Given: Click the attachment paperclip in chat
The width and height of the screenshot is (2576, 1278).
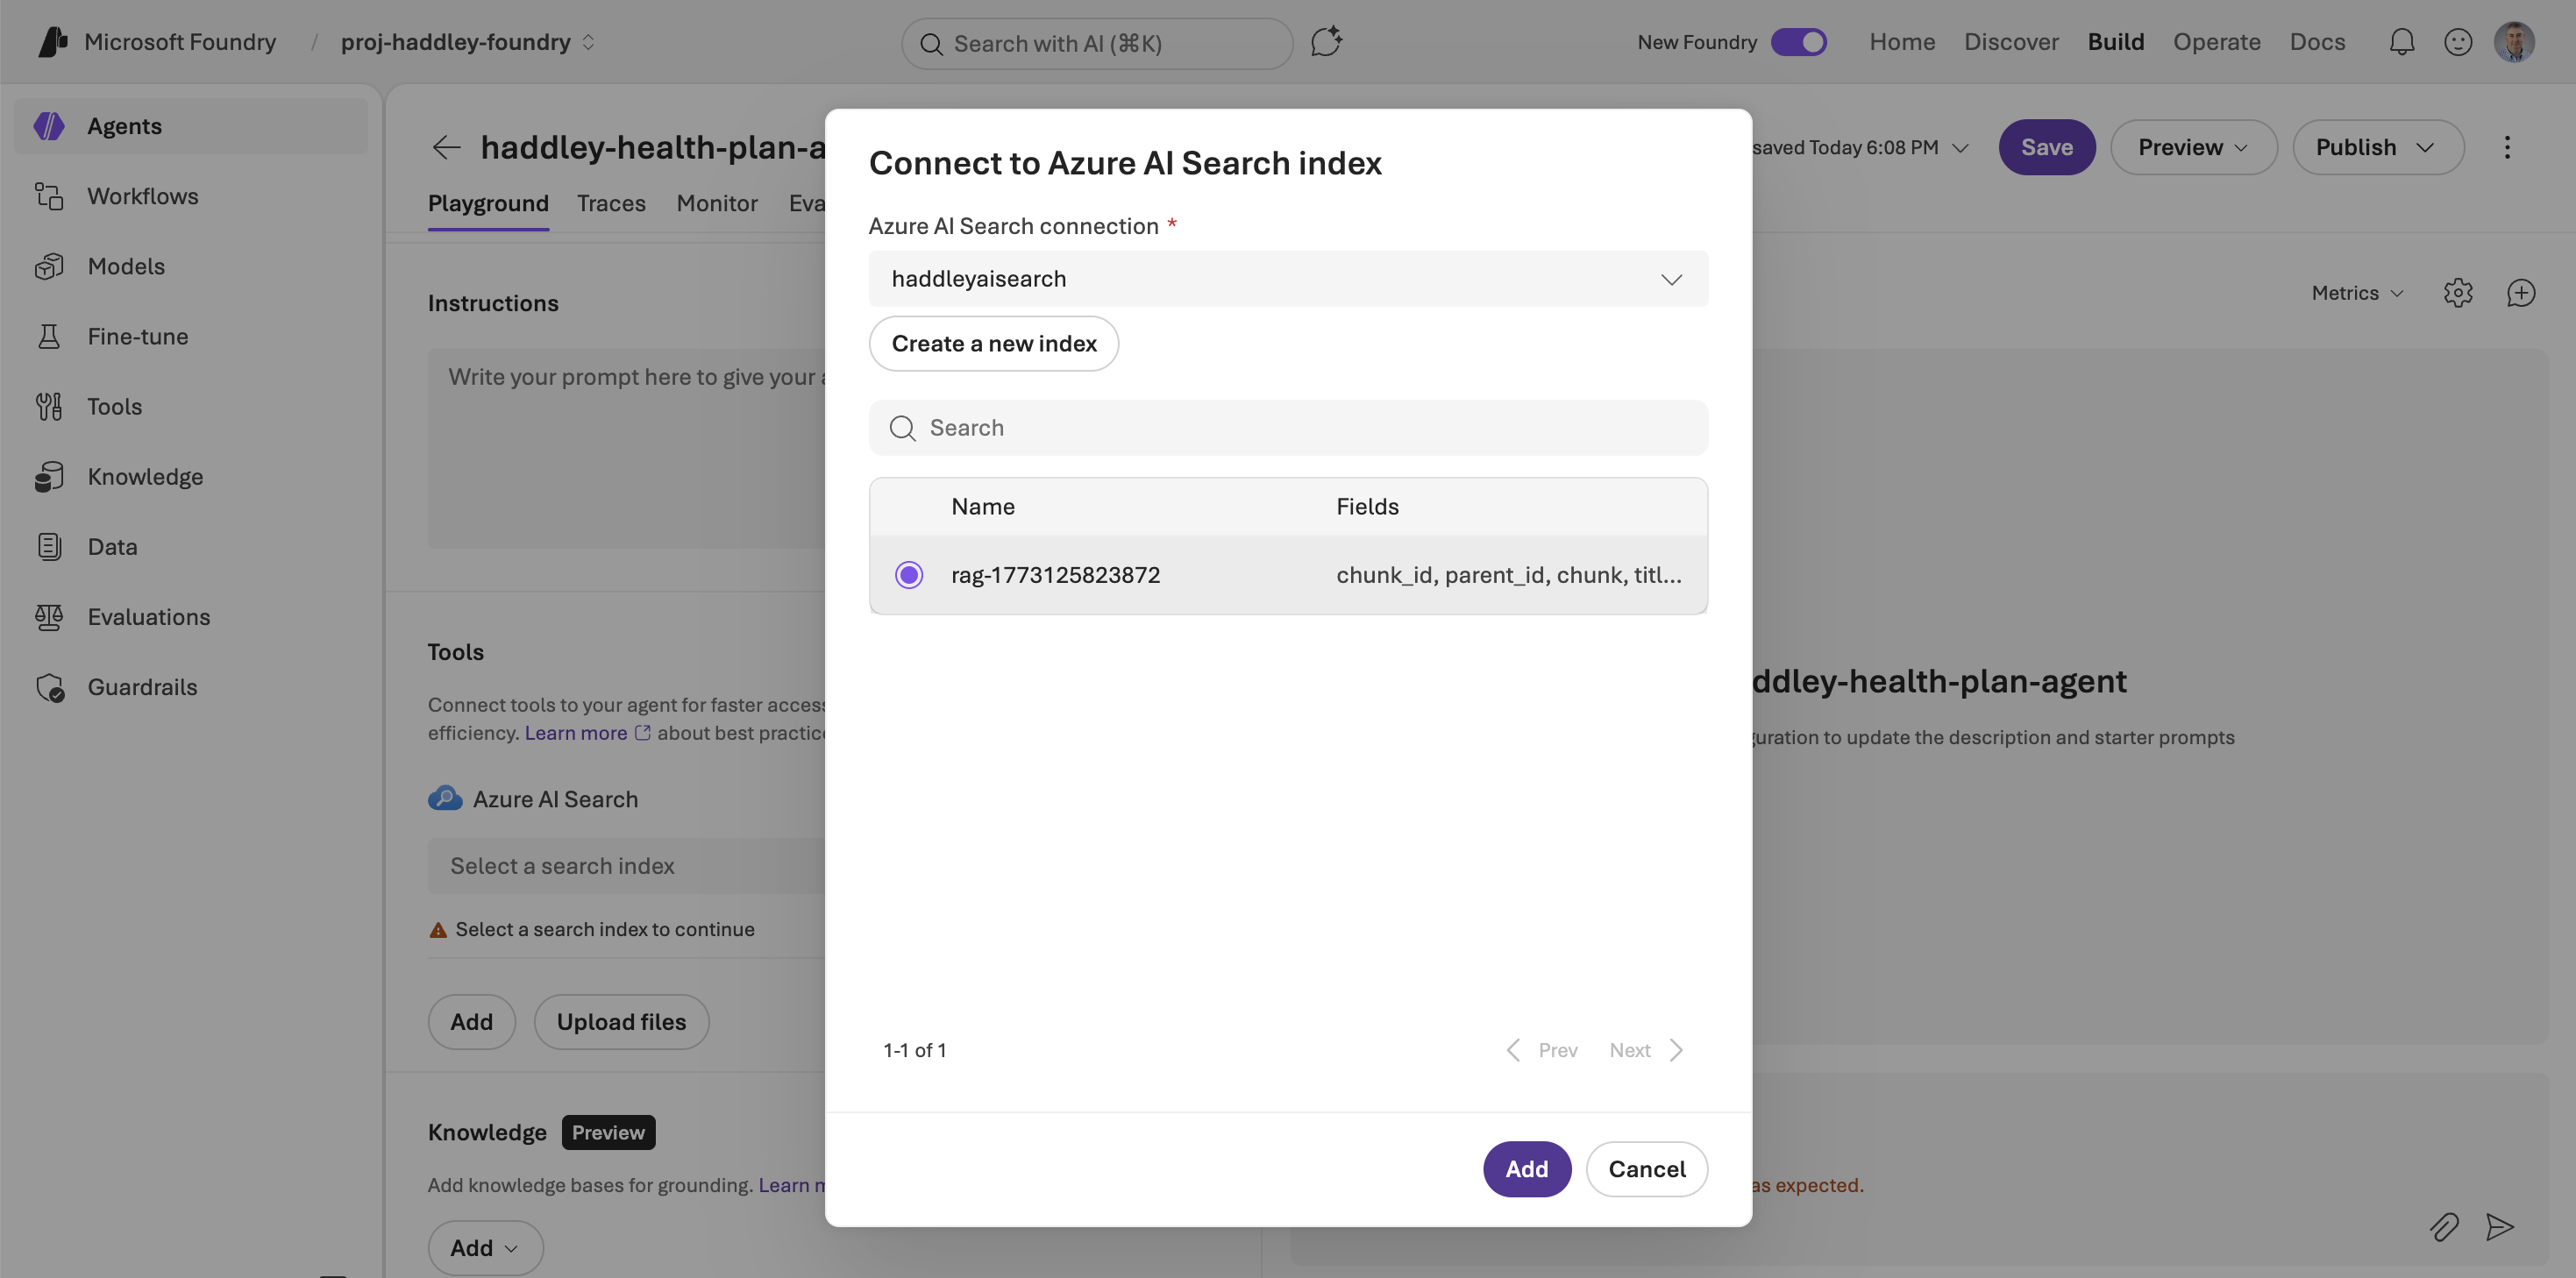Looking at the screenshot, I should pyautogui.click(x=2444, y=1228).
